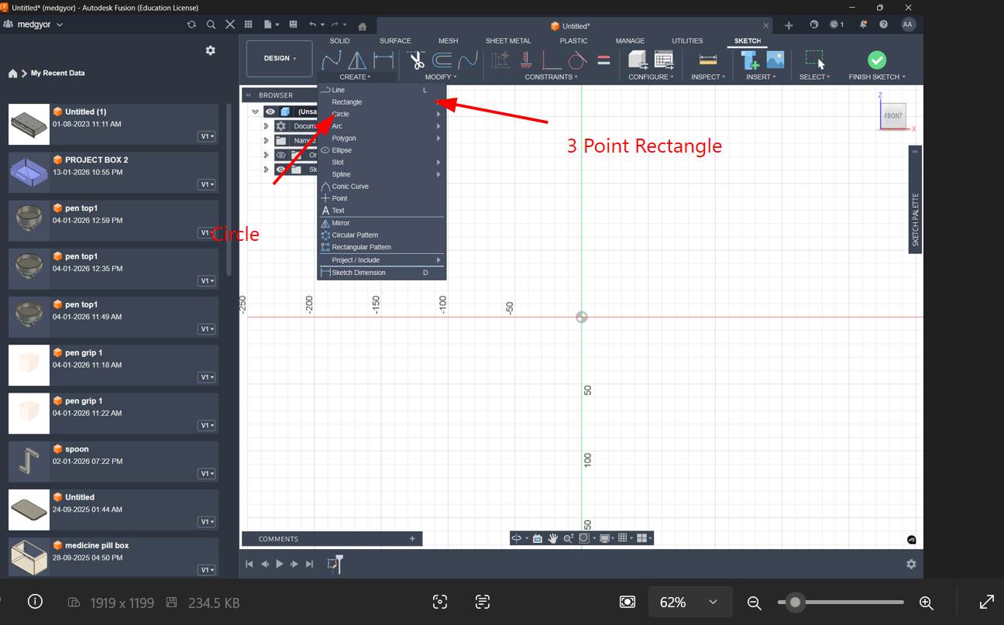Viewport: 1004px width, 625px height.
Task: Open the spoon design thumbnail
Action: click(x=29, y=462)
